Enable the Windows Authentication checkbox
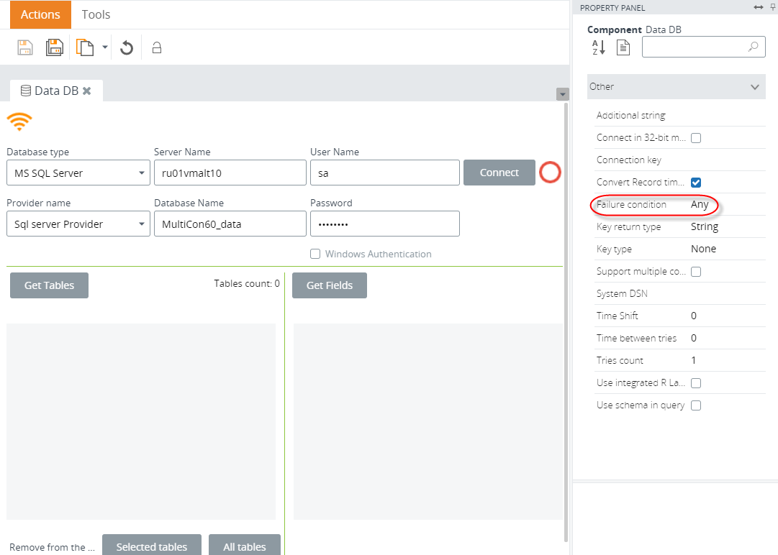Image resolution: width=778 pixels, height=555 pixels. coord(315,254)
